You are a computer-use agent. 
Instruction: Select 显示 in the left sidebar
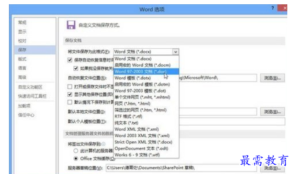click(x=22, y=32)
